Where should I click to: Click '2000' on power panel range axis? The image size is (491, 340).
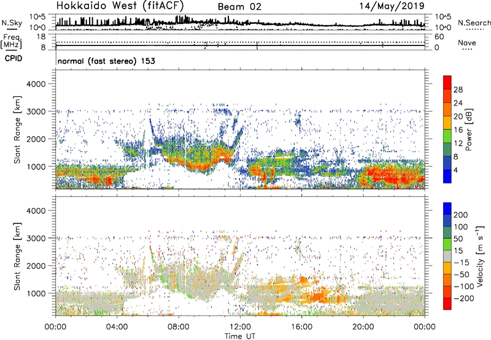36,139
